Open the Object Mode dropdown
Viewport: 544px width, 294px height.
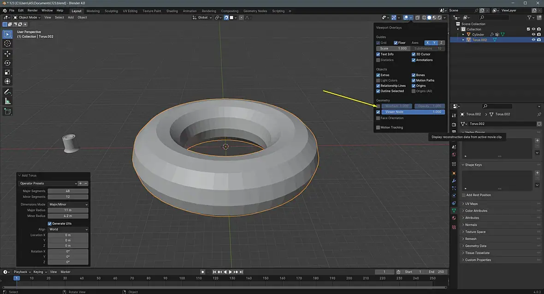coord(28,18)
